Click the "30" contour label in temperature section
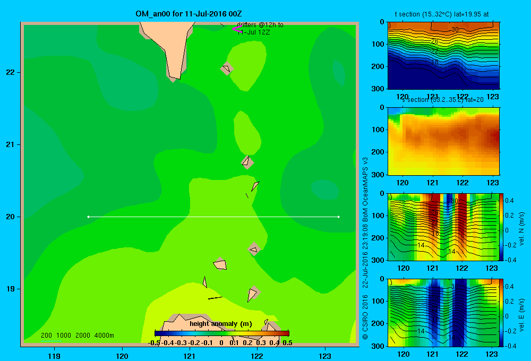The width and height of the screenshot is (531, 361). pyautogui.click(x=455, y=29)
